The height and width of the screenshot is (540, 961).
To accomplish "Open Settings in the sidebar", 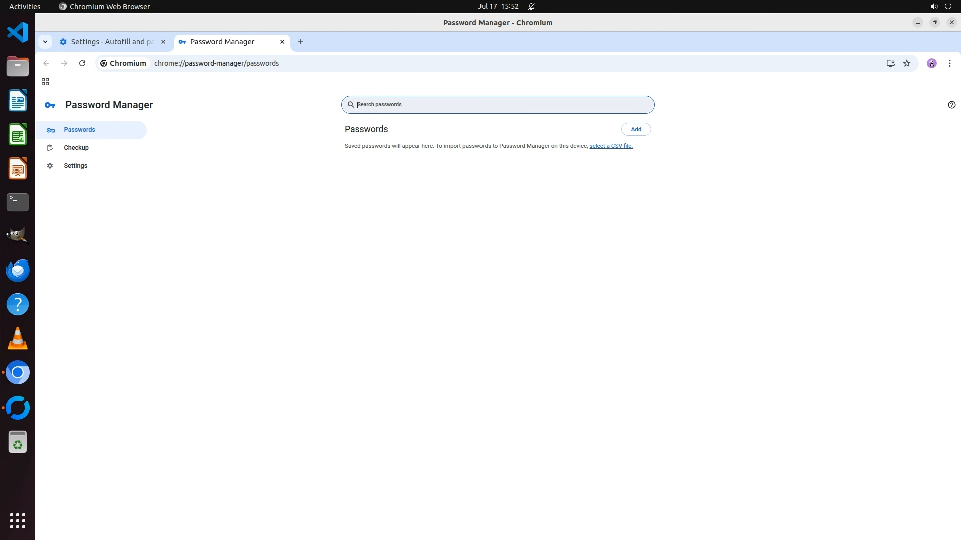I will [x=76, y=166].
